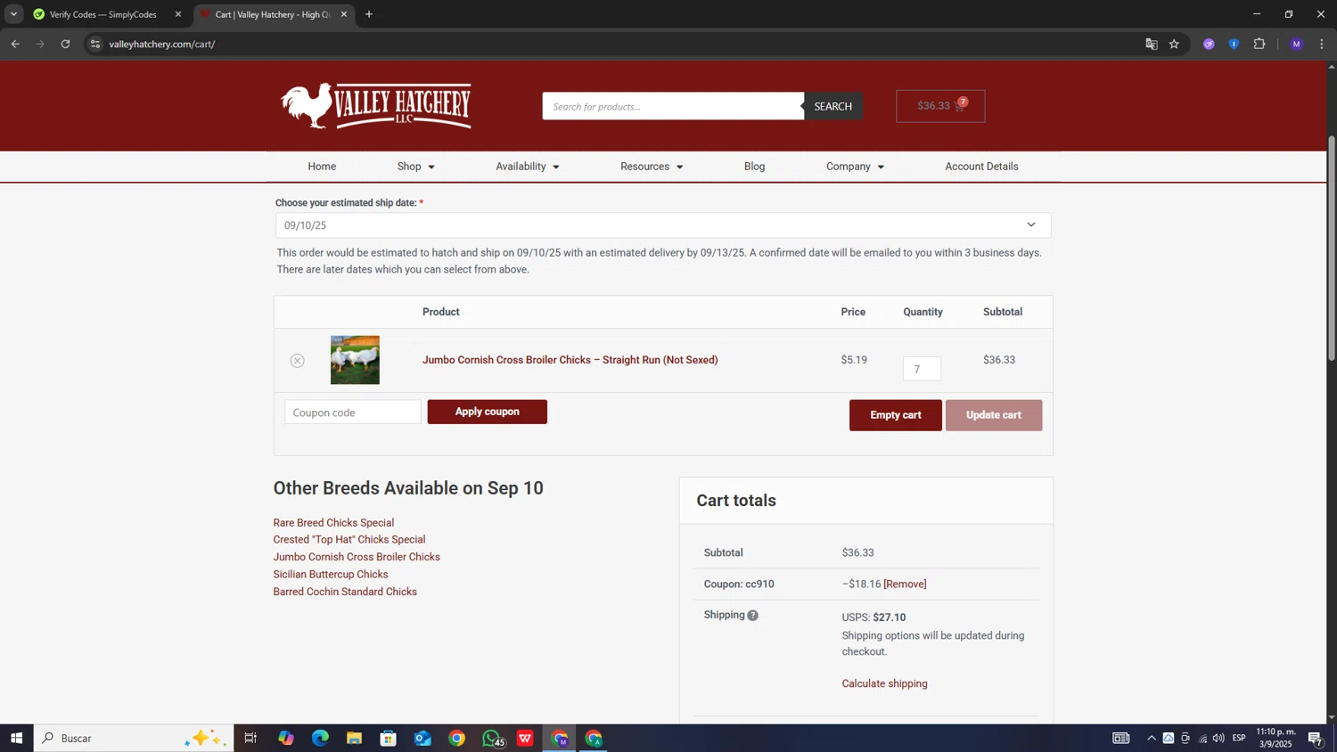The width and height of the screenshot is (1337, 752).
Task: Go to Home in navigation
Action: [322, 167]
